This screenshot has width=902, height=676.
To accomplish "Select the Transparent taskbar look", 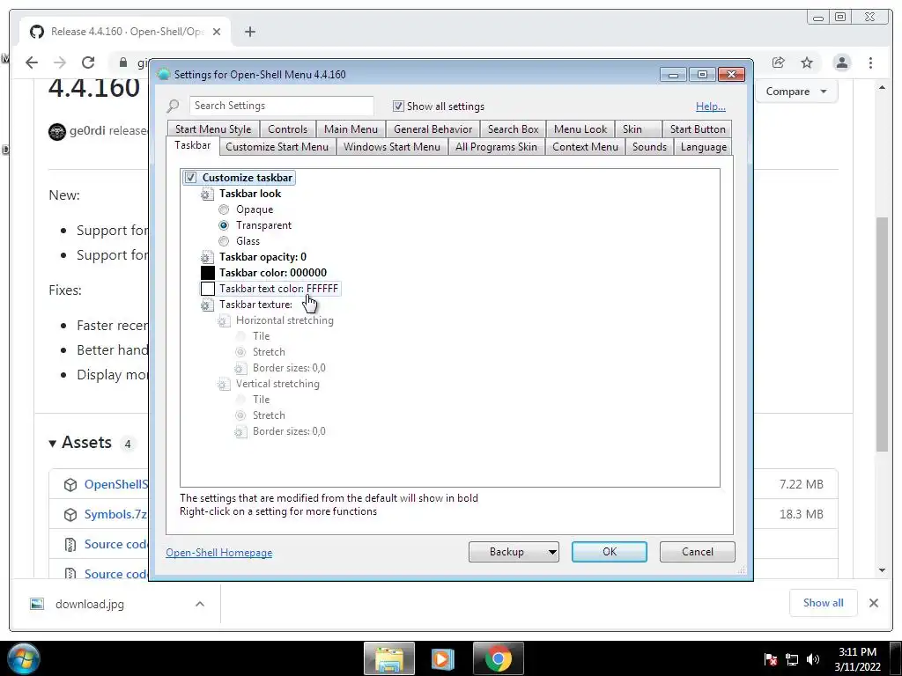I will 224,225.
